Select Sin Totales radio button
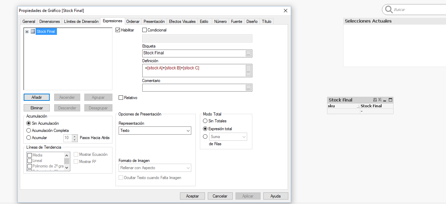Screen dimensions: 446x204 [x=205, y=121]
